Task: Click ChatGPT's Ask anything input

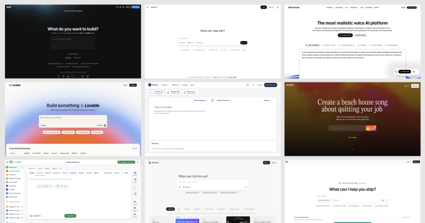Action: pos(212,38)
